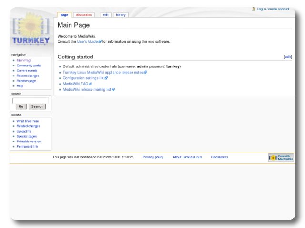This screenshot has height=228, width=305.
Task: Go to Recent changes in navigation
Action: [28, 76]
